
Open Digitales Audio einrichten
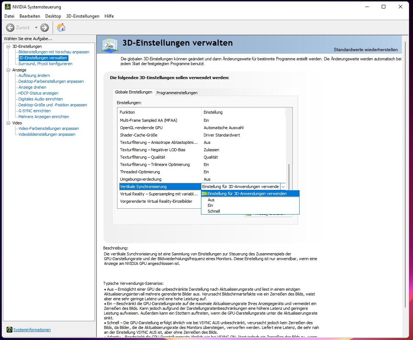40,99
